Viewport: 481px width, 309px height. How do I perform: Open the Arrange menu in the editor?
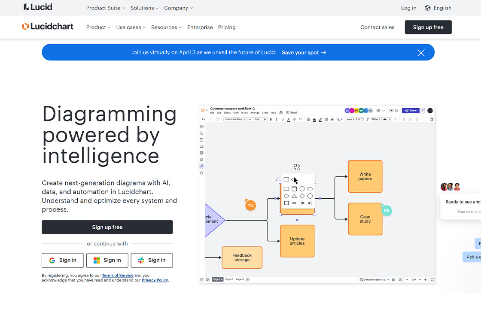[255, 113]
